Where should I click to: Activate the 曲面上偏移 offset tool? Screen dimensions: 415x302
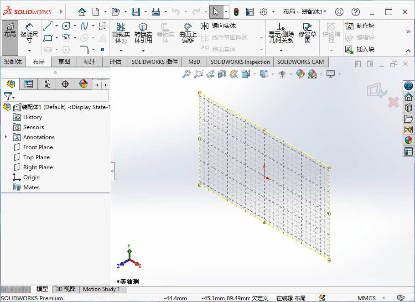click(x=187, y=32)
